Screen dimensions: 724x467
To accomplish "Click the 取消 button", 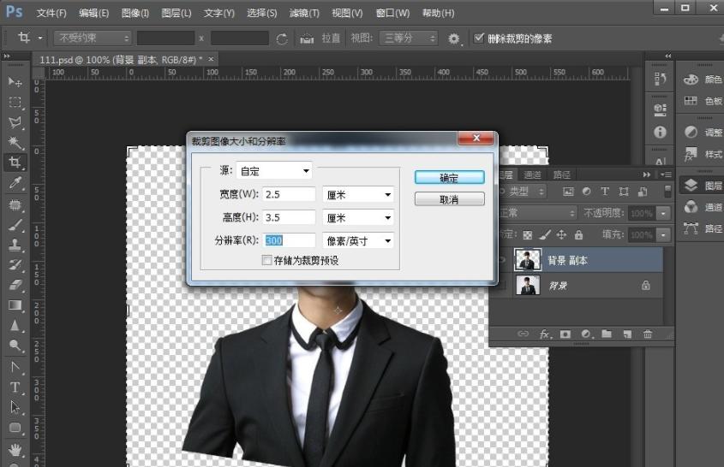I will point(449,199).
